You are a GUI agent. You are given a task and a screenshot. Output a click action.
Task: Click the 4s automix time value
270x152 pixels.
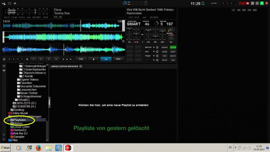[x=147, y=24]
